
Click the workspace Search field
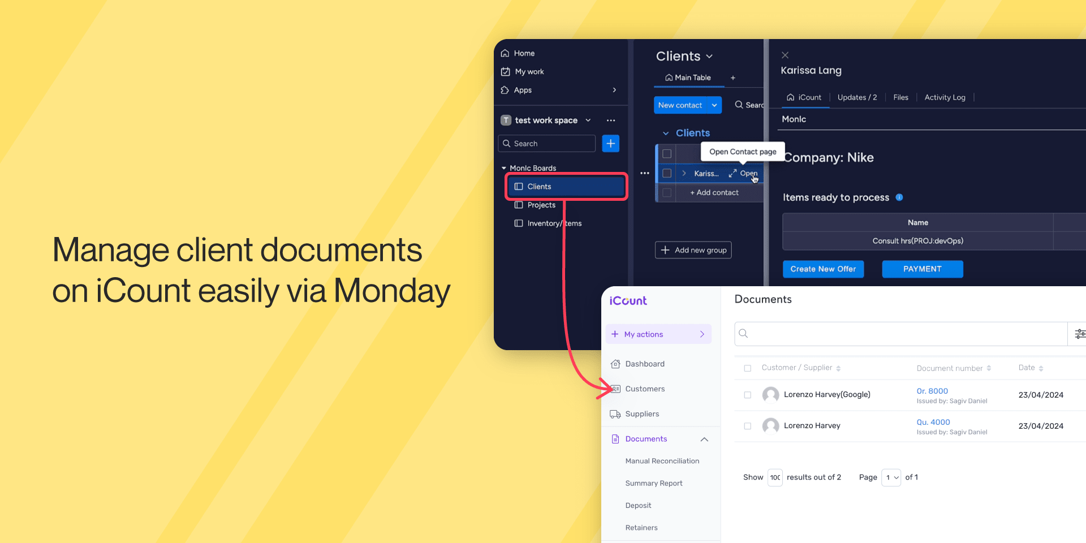coord(546,144)
